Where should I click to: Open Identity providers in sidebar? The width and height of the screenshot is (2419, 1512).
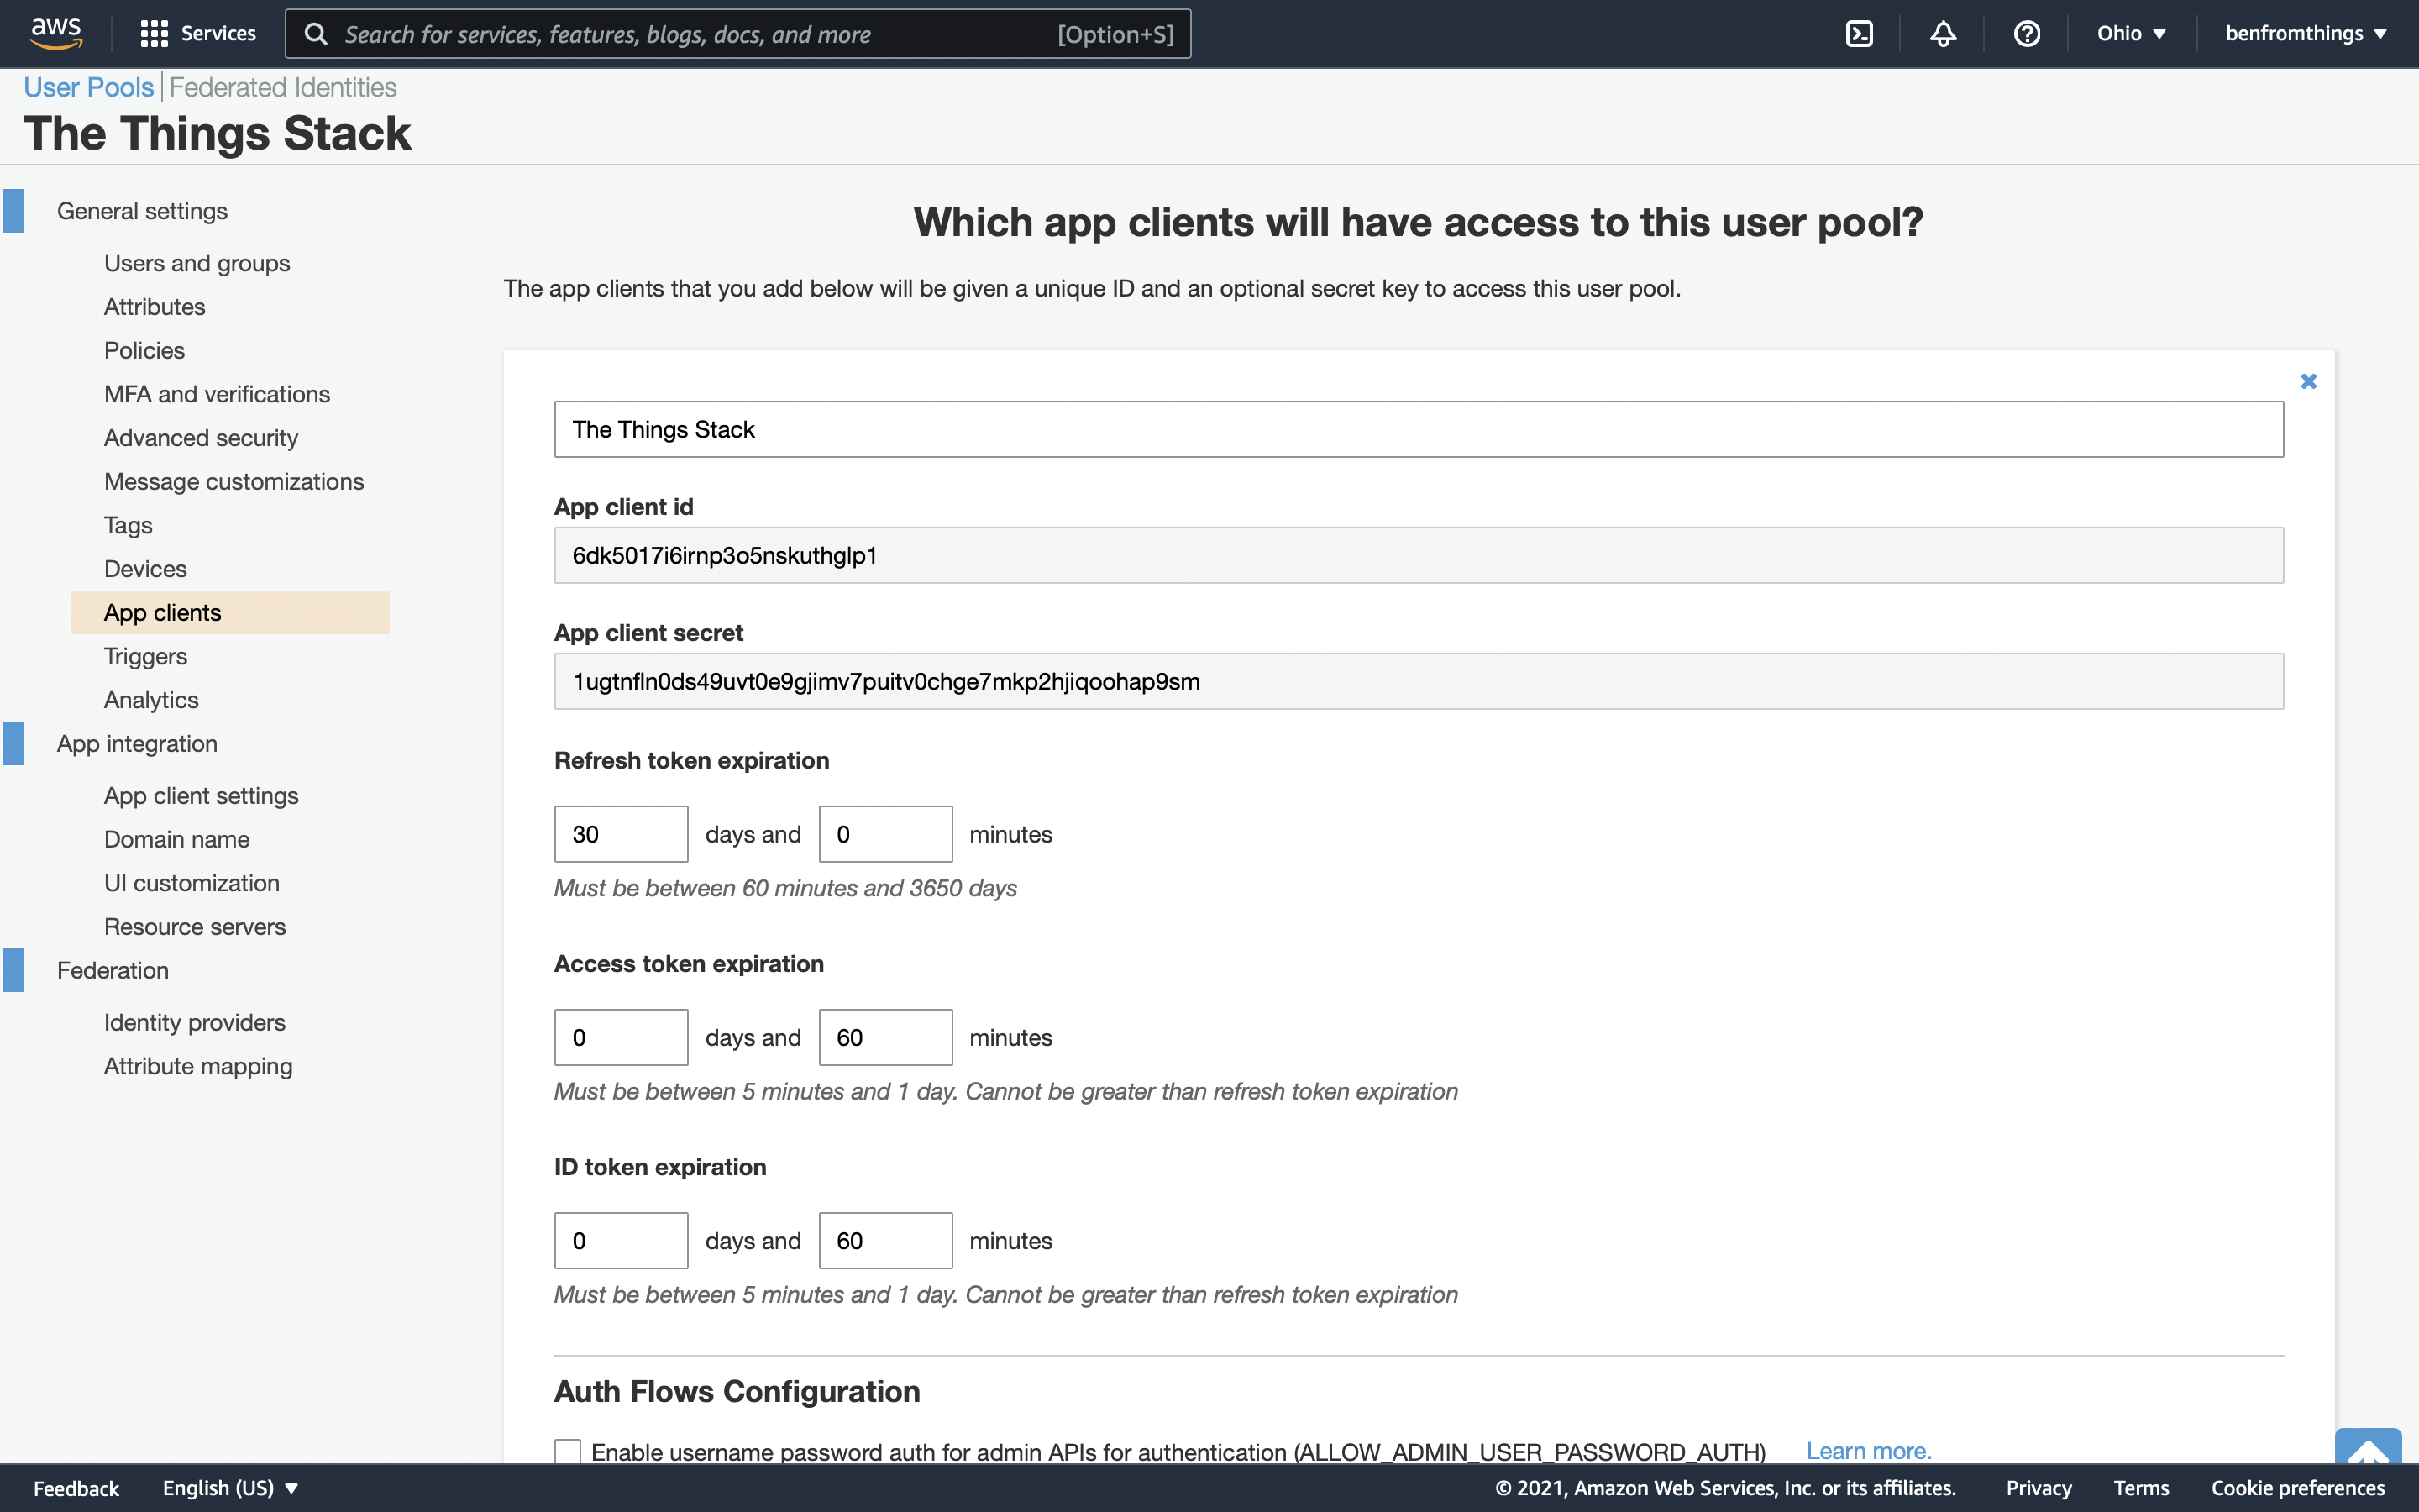tap(194, 1022)
